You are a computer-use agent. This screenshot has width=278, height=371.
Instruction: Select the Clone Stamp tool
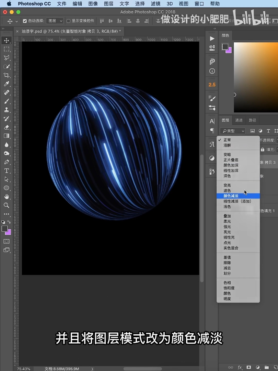click(7, 110)
